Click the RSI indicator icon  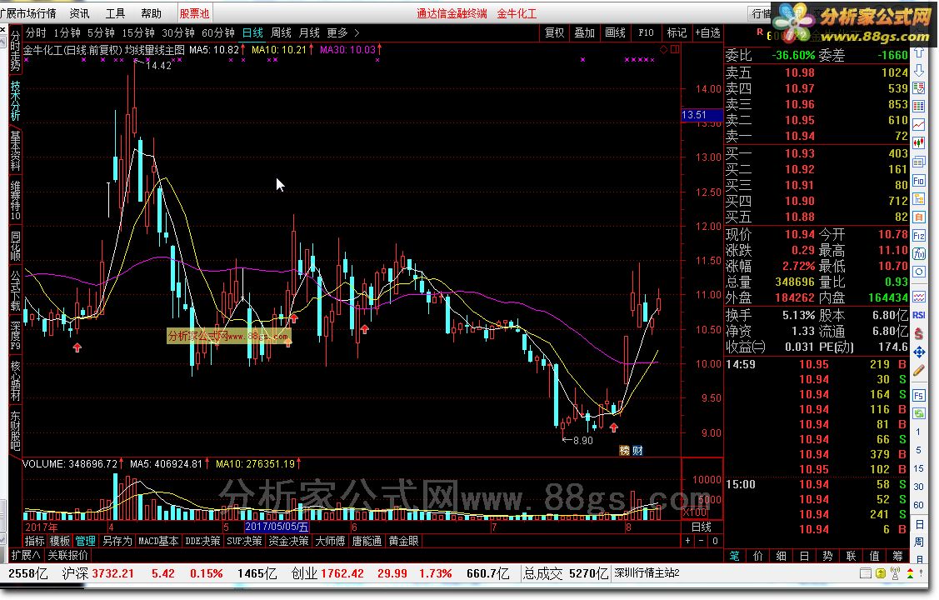pos(919,315)
